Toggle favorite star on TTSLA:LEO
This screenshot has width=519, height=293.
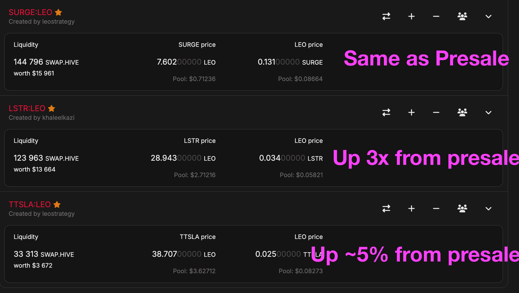[57, 204]
